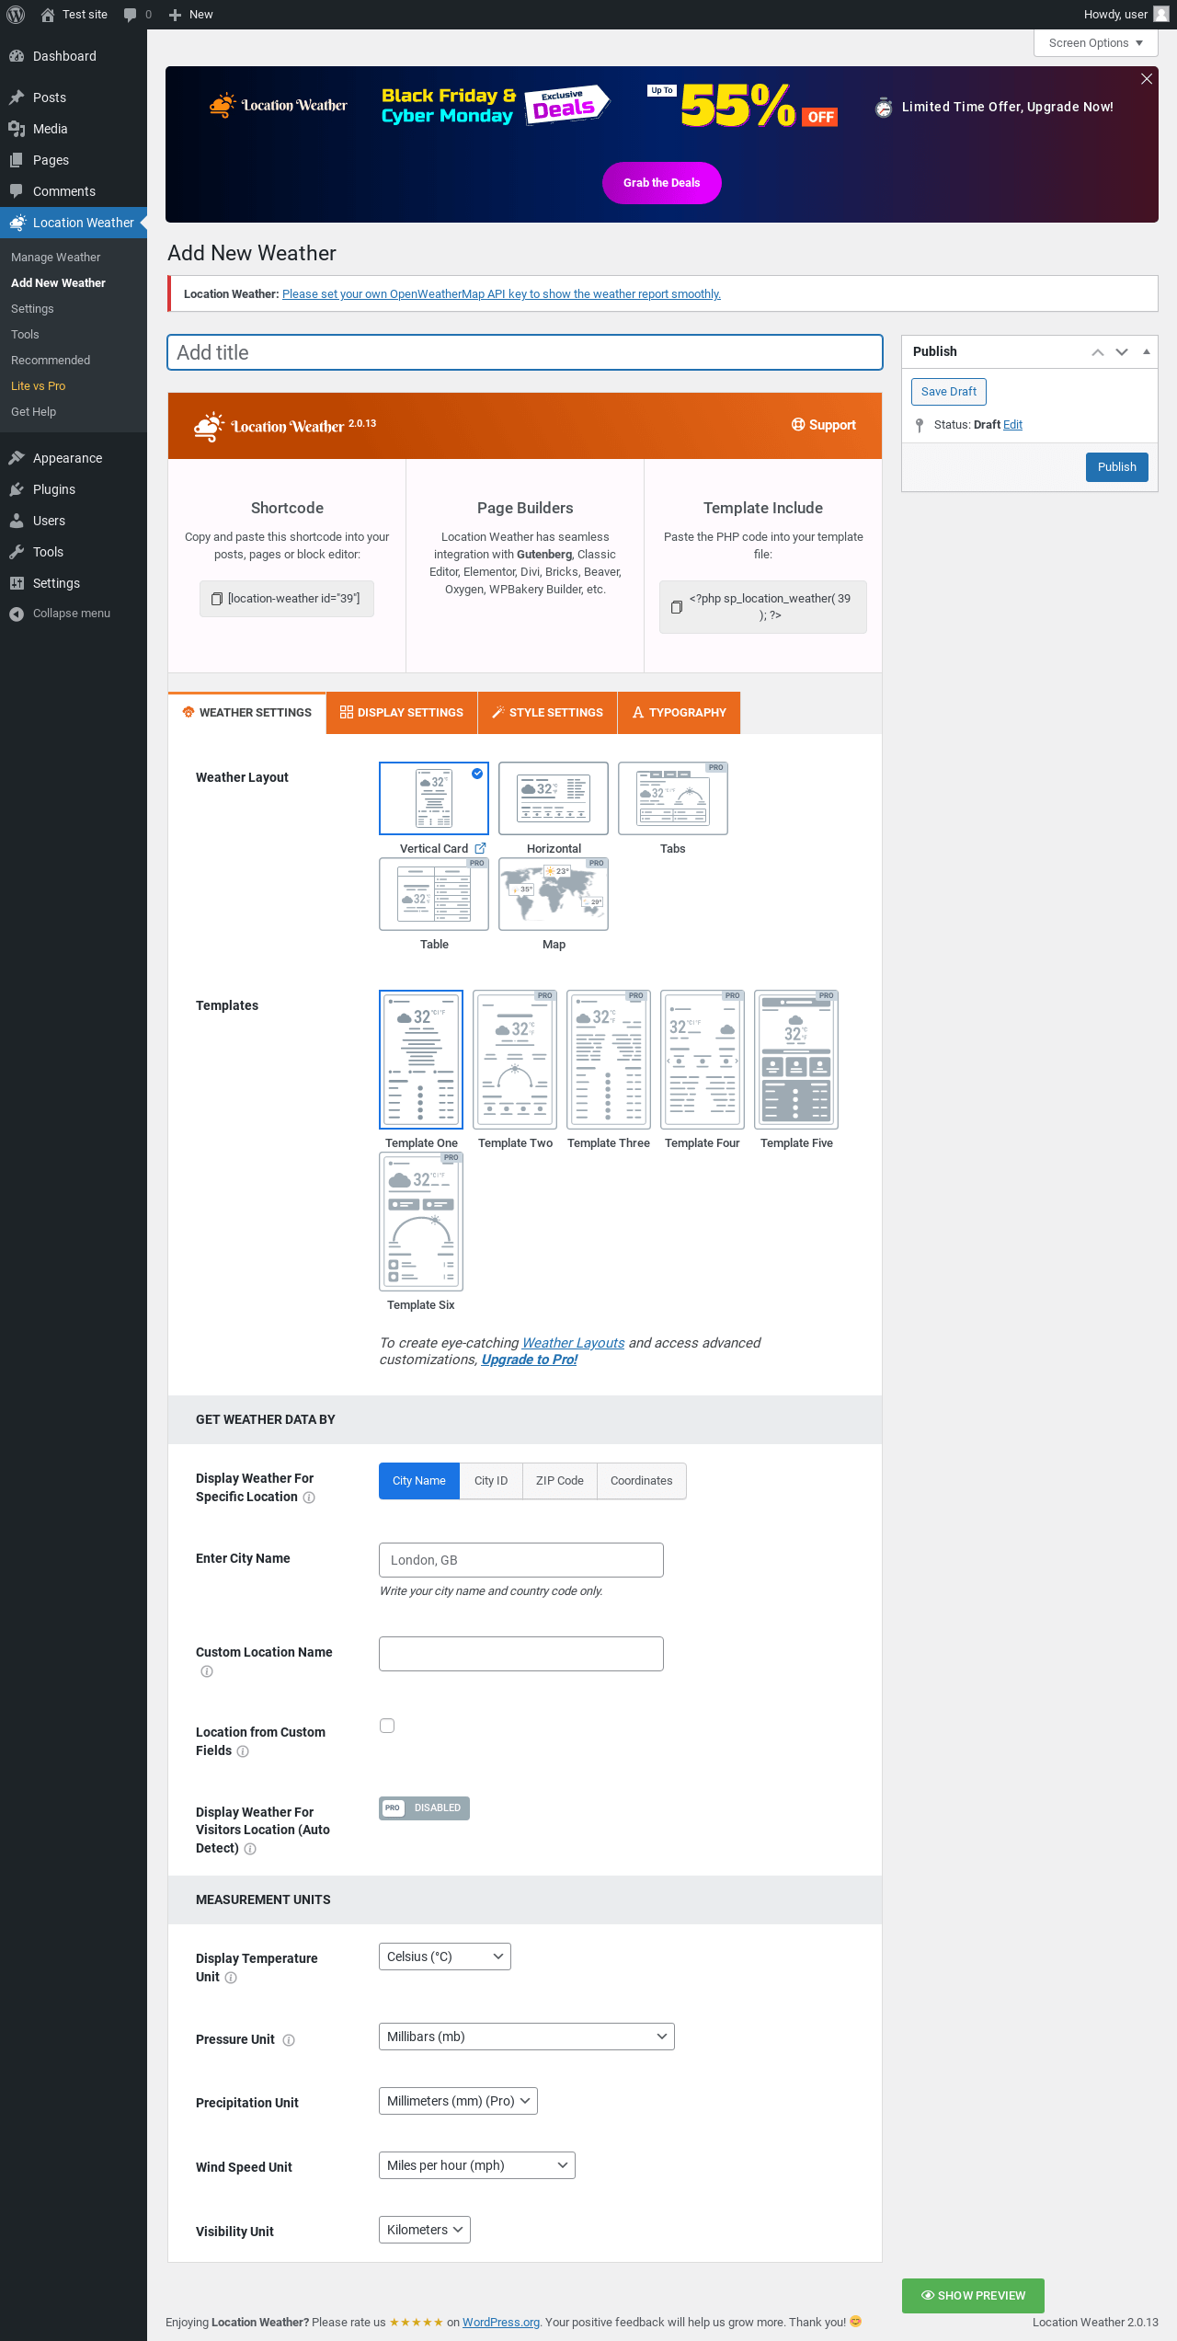The height and width of the screenshot is (2341, 1177).
Task: Check the Location from Custom Fields checkbox
Action: tap(387, 1726)
